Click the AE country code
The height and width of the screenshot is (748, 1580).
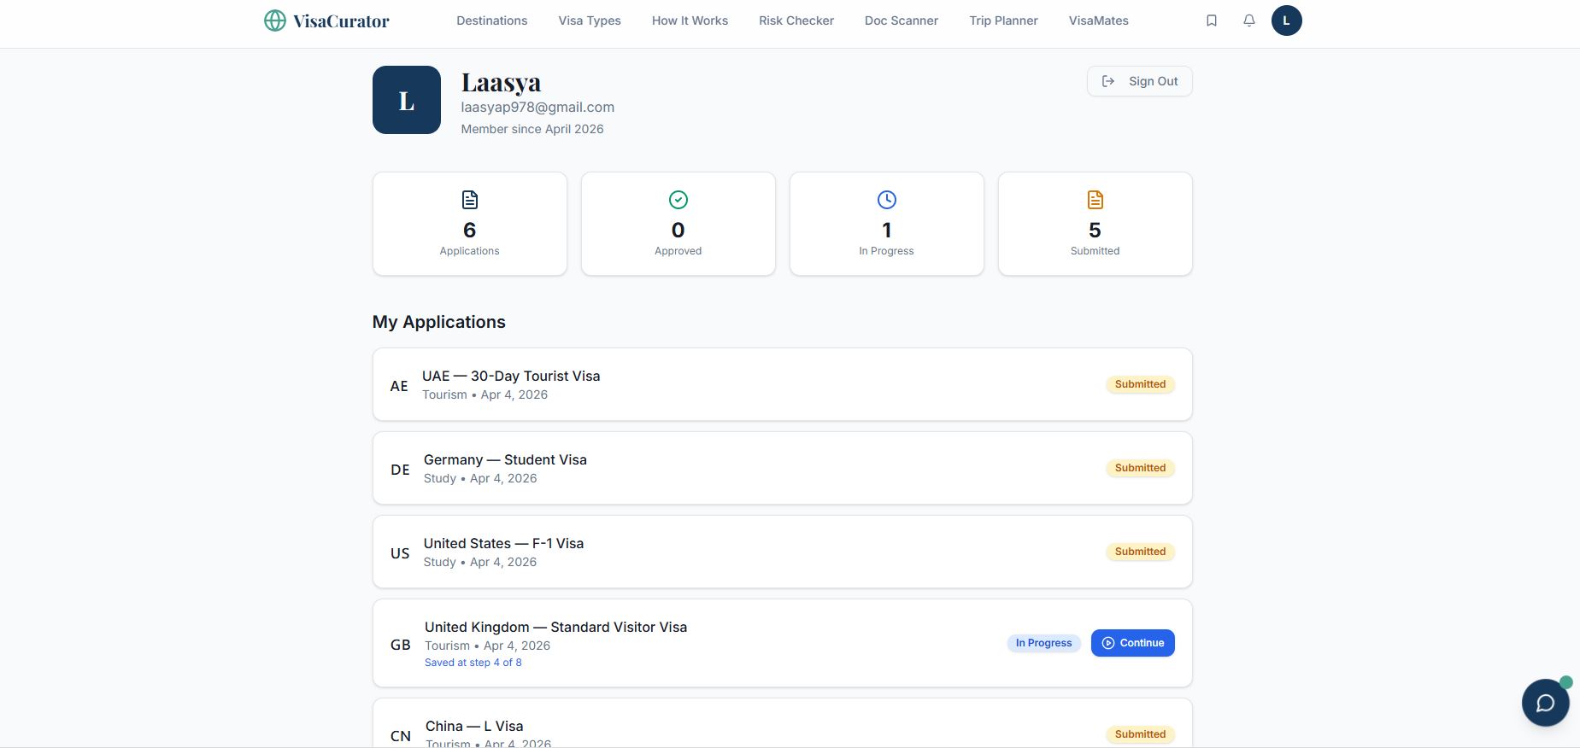(399, 386)
